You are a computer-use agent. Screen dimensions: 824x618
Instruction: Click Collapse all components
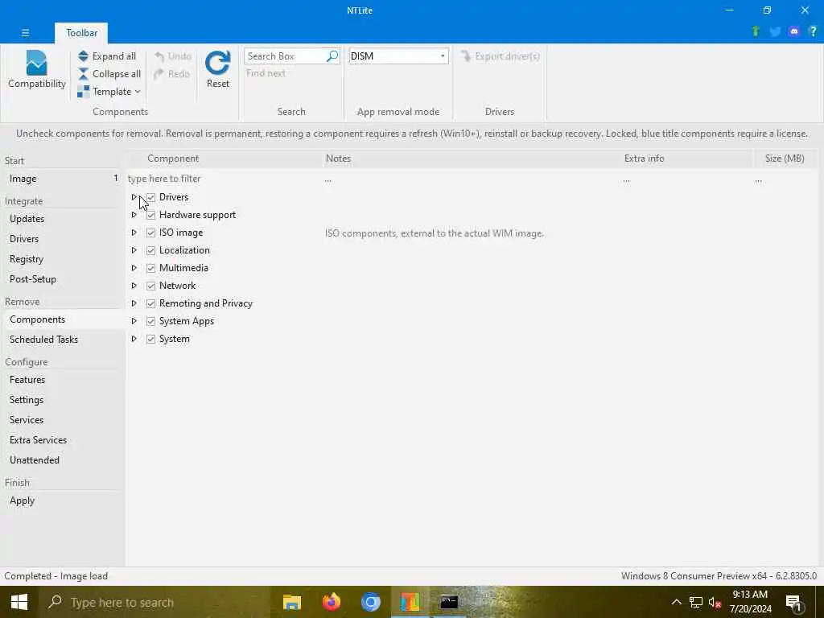pyautogui.click(x=109, y=74)
